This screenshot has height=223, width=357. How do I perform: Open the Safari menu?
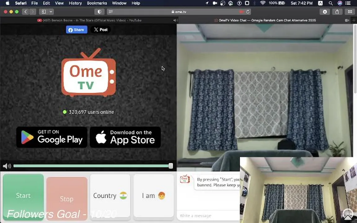(x=21, y=3)
